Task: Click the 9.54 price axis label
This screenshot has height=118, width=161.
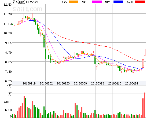Action: (x=9, y=43)
